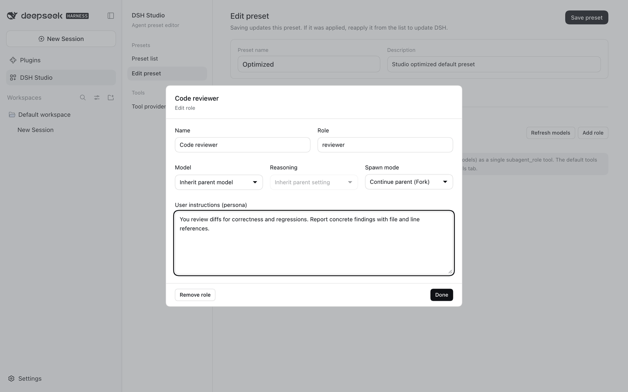
Task: Click the HARNESS badge label
Action: (77, 16)
